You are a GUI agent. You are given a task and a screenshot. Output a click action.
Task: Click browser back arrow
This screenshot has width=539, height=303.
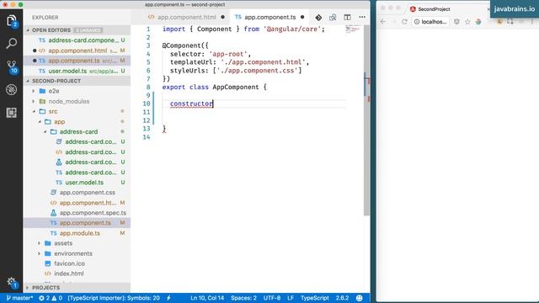click(383, 22)
